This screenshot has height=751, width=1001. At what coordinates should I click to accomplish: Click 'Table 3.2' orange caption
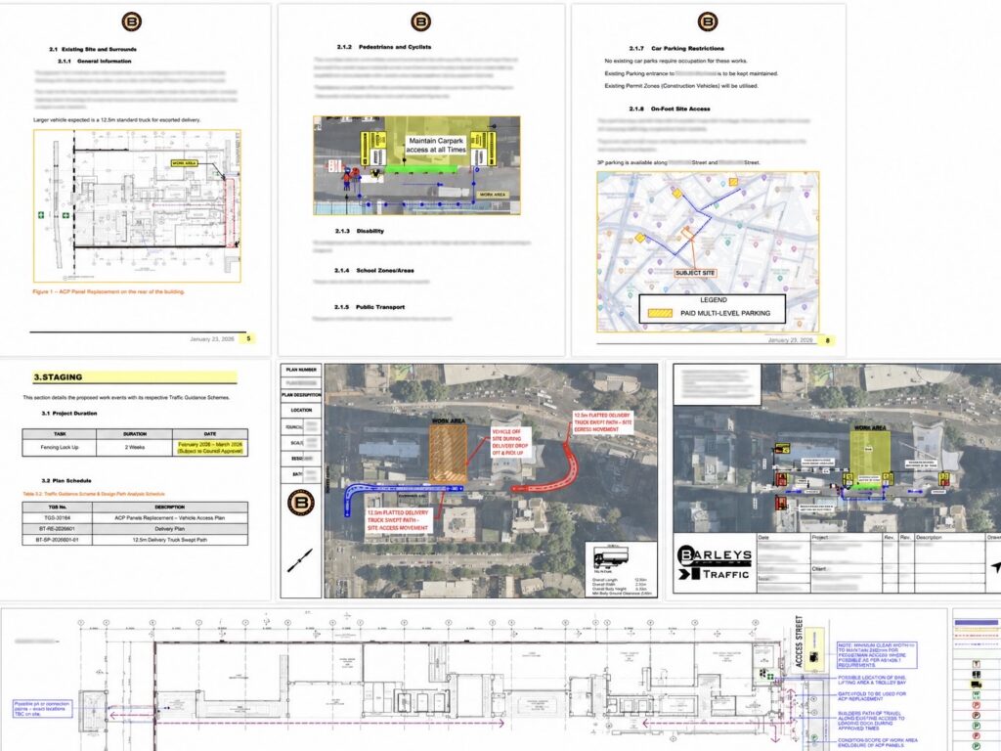94,494
